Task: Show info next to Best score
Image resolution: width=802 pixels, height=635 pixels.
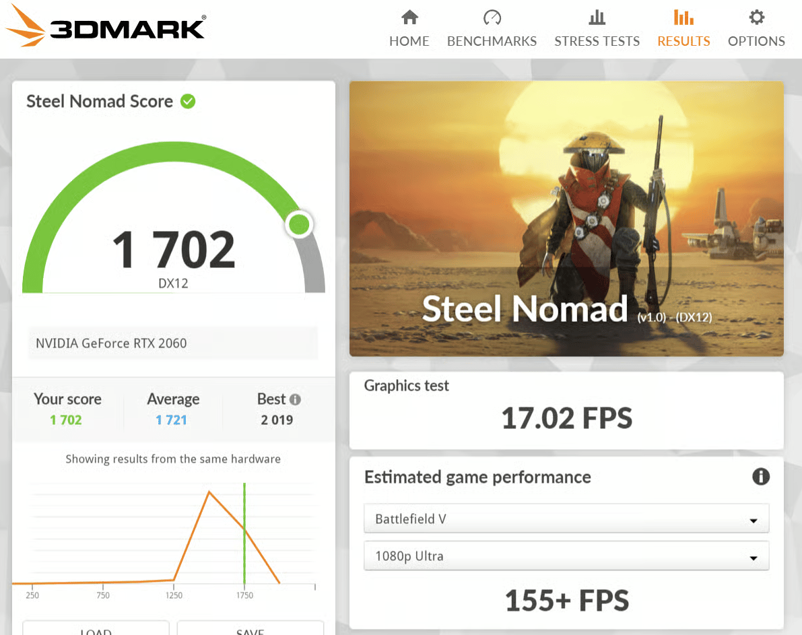Action: [x=295, y=399]
